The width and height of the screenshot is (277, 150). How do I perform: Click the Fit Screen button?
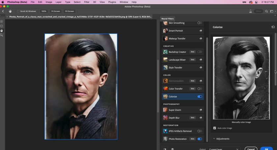tap(56, 11)
